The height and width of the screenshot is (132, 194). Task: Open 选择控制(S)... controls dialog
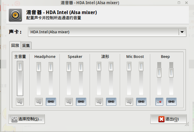coord(27,119)
